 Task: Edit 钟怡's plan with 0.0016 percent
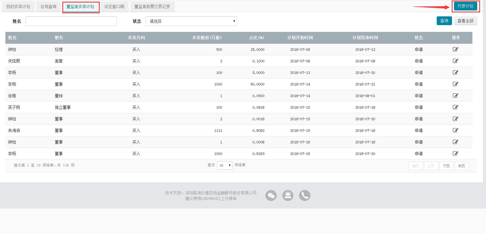coord(455,119)
